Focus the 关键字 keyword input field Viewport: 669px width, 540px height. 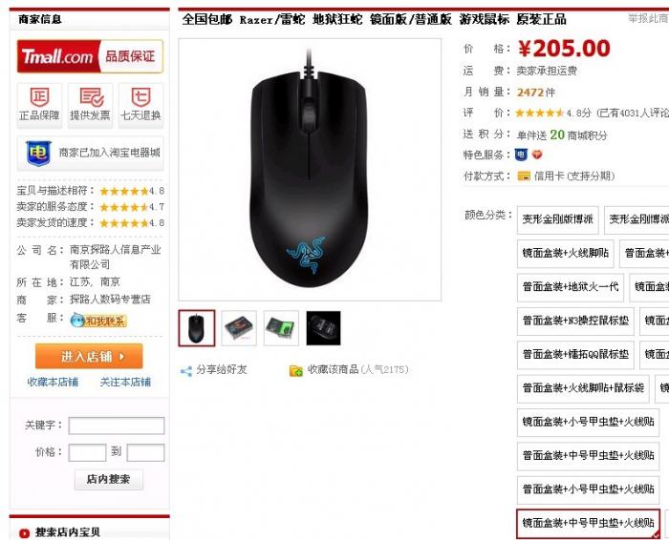(x=117, y=426)
